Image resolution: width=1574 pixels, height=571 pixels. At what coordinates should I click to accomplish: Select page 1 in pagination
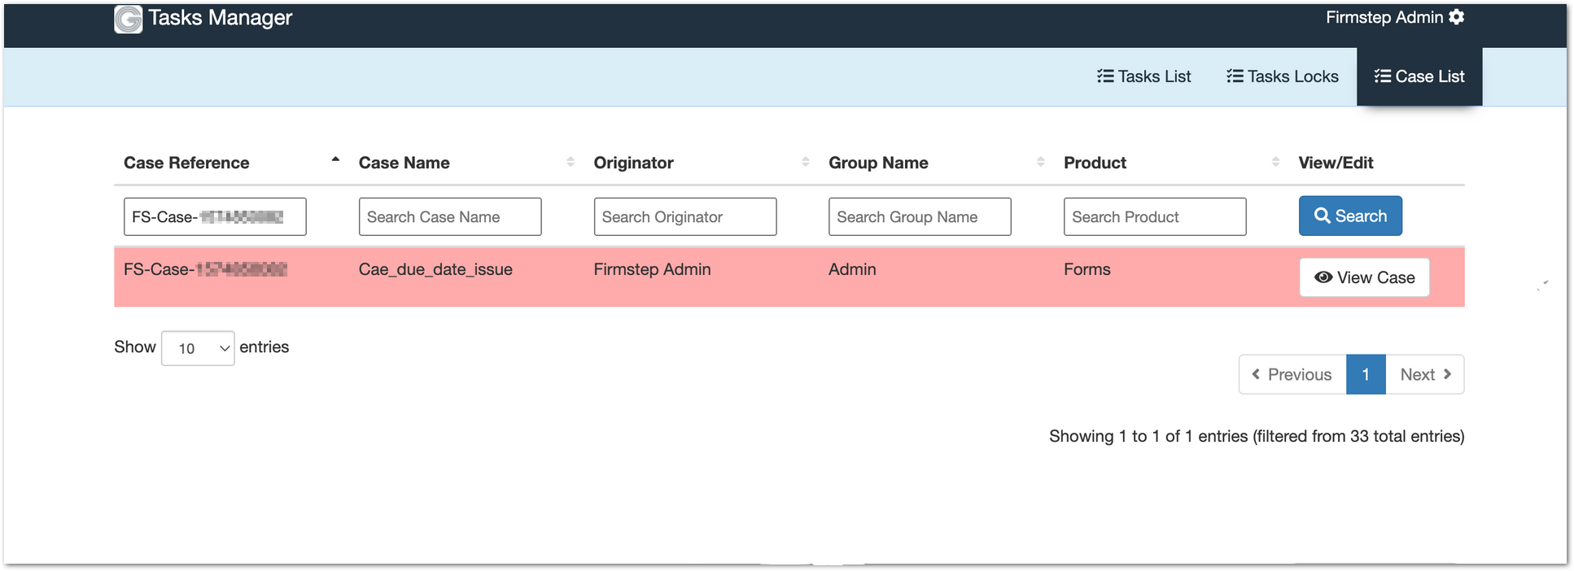1366,374
